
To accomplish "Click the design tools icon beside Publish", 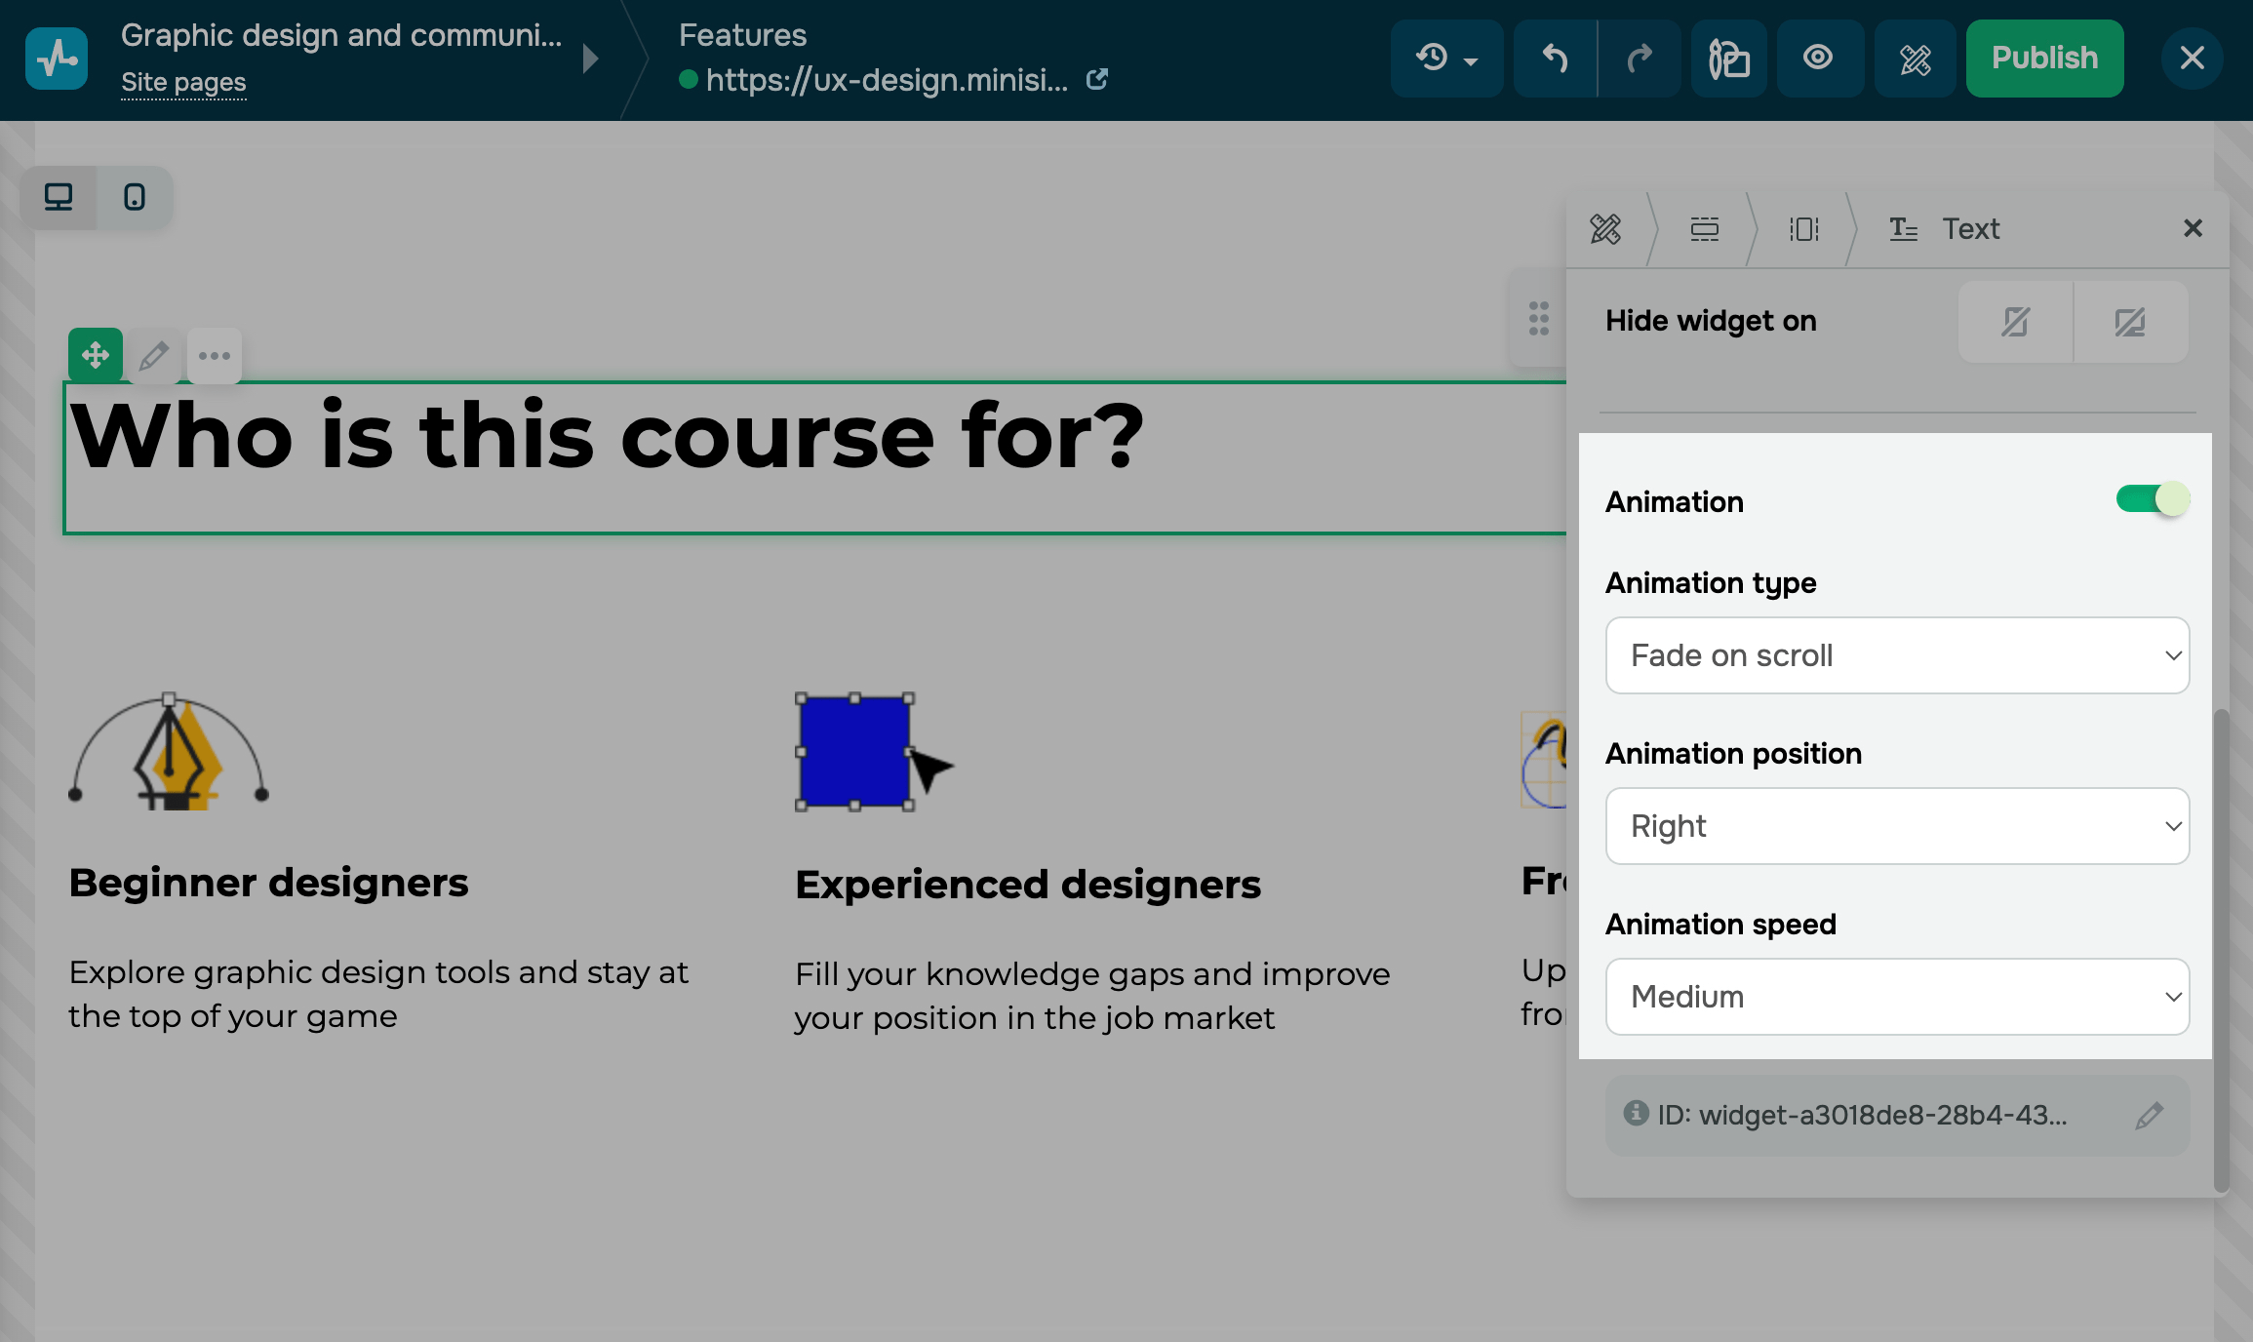I will pyautogui.click(x=1915, y=59).
